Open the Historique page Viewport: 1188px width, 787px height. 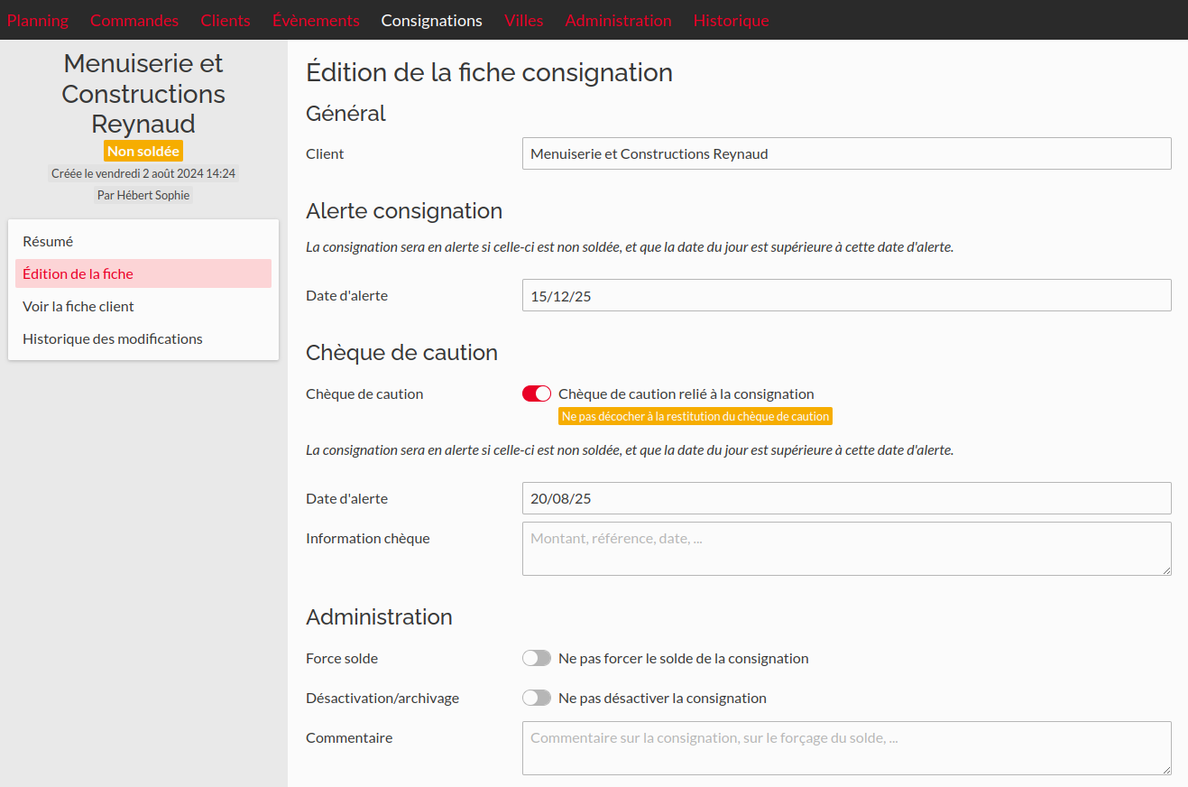point(731,20)
